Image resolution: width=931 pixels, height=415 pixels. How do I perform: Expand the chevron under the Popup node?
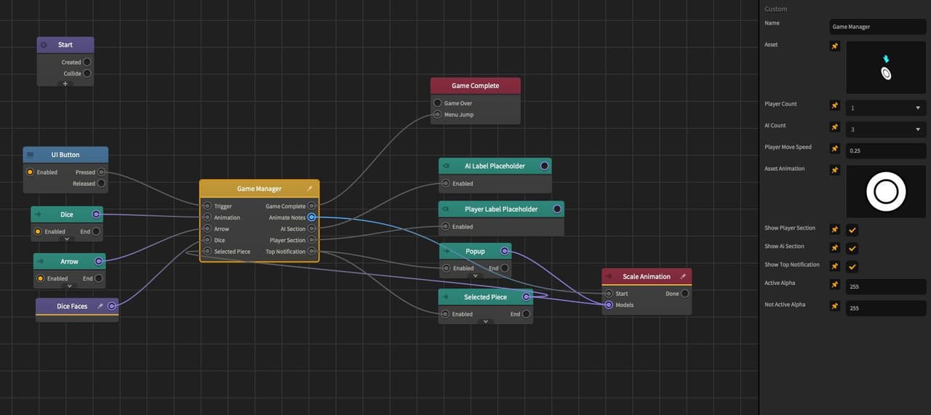click(475, 275)
